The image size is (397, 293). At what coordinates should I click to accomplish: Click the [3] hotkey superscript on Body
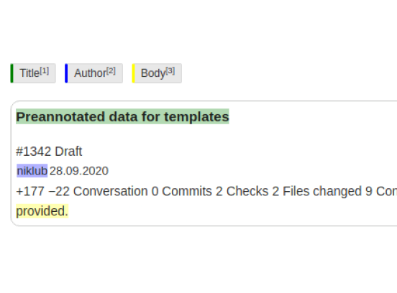170,71
